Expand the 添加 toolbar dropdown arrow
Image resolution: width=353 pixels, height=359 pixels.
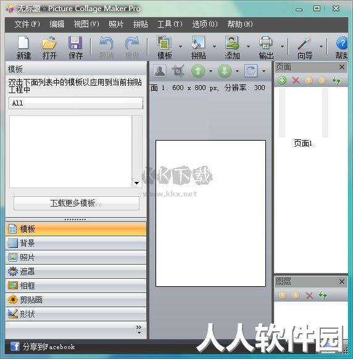pyautogui.click(x=248, y=46)
